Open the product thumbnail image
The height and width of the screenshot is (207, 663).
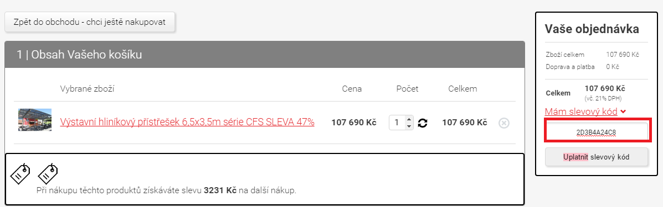tap(35, 120)
